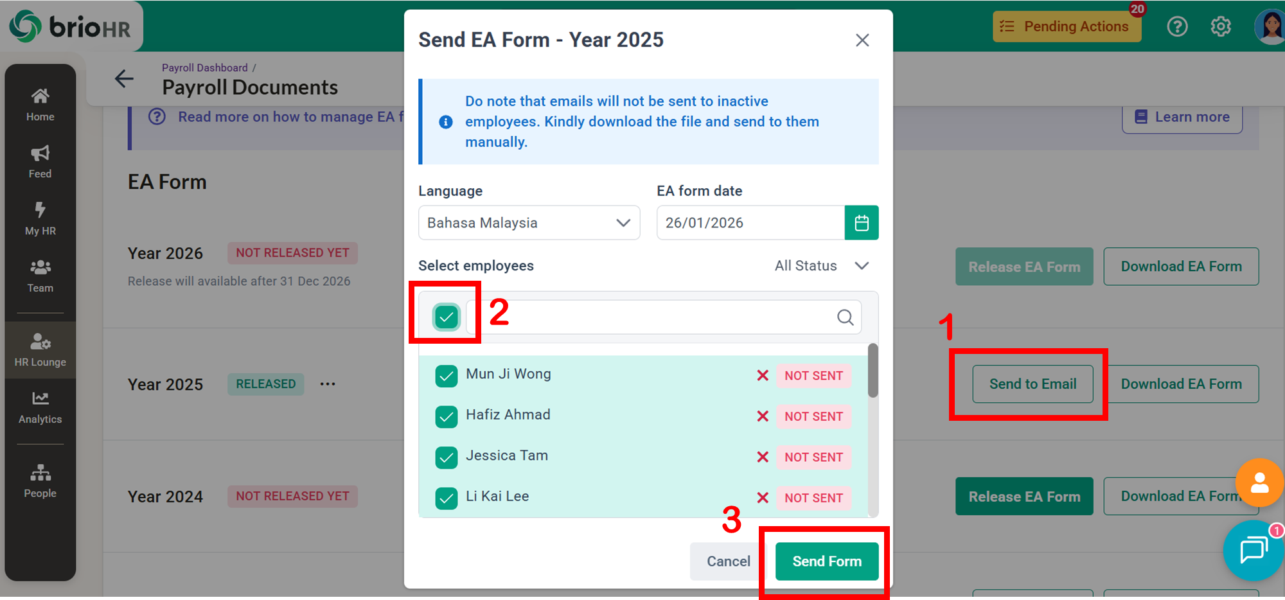Click the employee list scrollbar
This screenshot has height=600, width=1285.
[x=873, y=371]
